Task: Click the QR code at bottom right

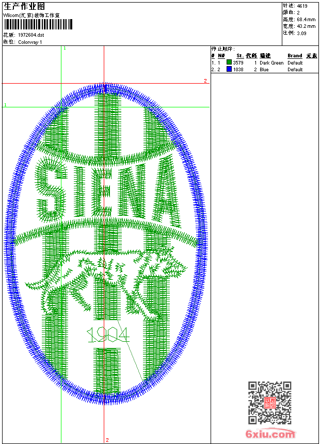Action: pyautogui.click(x=269, y=403)
